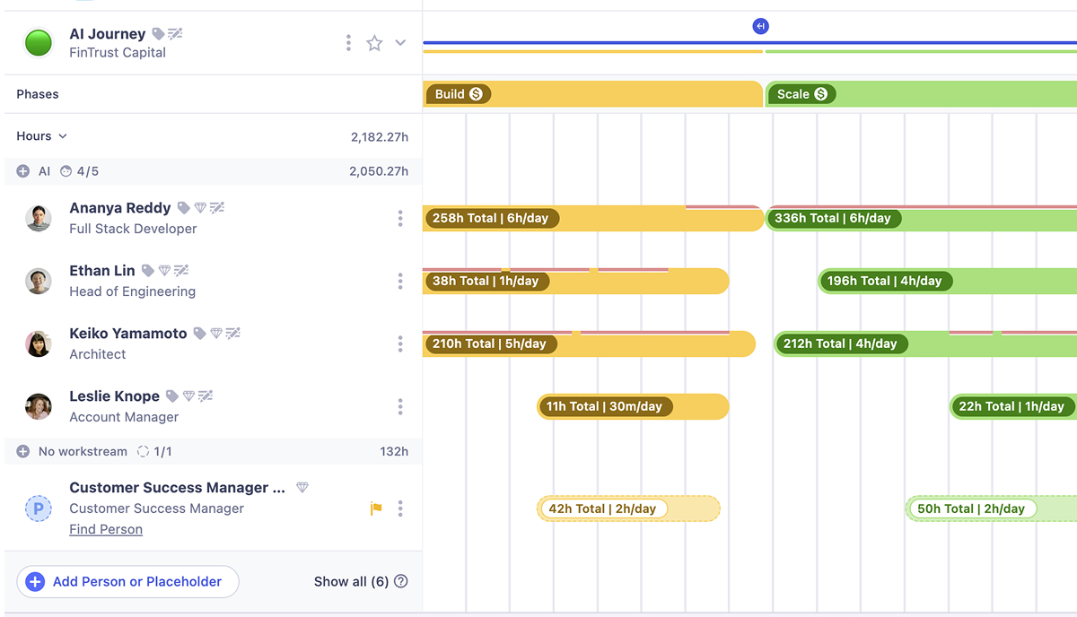Select Ananya Reddy's 336h Total allocation bar

[922, 218]
